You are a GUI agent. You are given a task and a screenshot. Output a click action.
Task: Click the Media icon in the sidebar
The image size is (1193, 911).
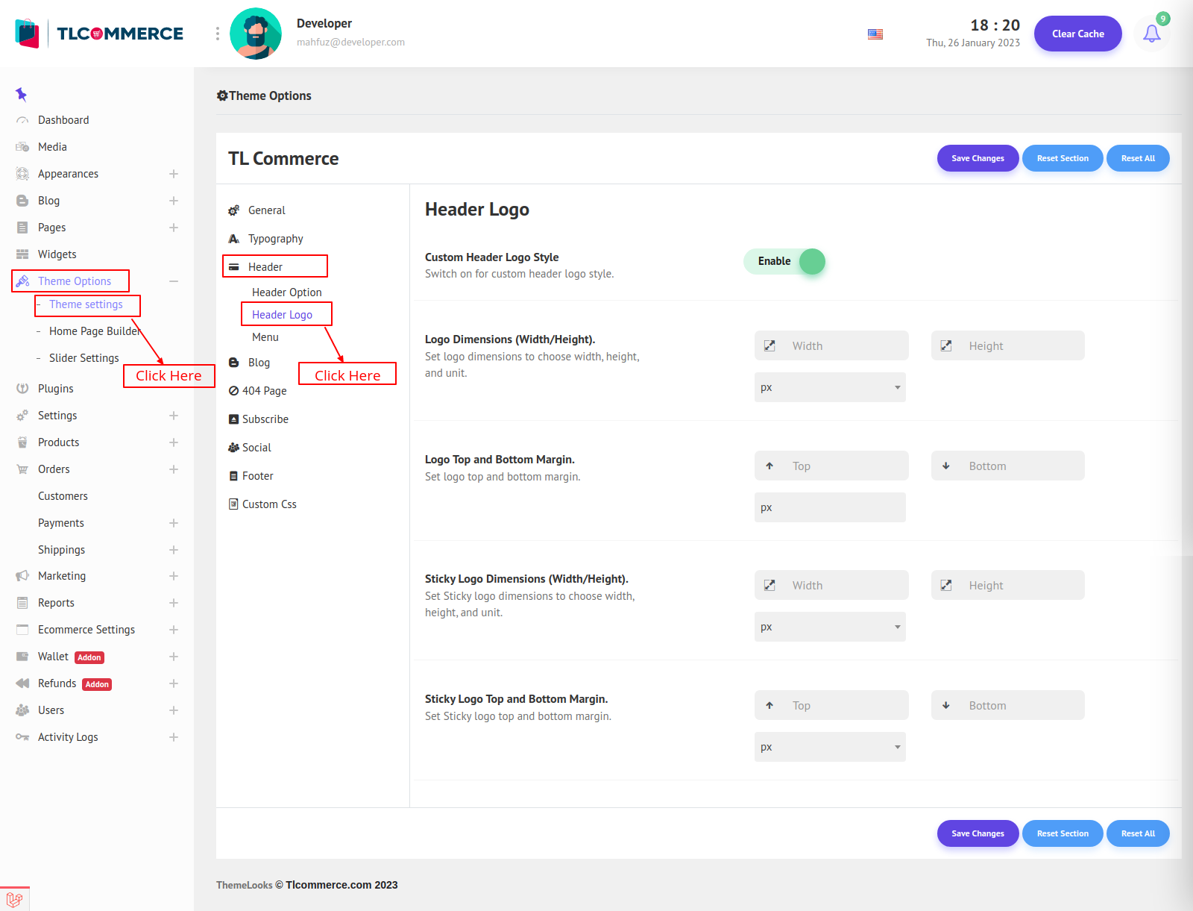[x=22, y=147]
